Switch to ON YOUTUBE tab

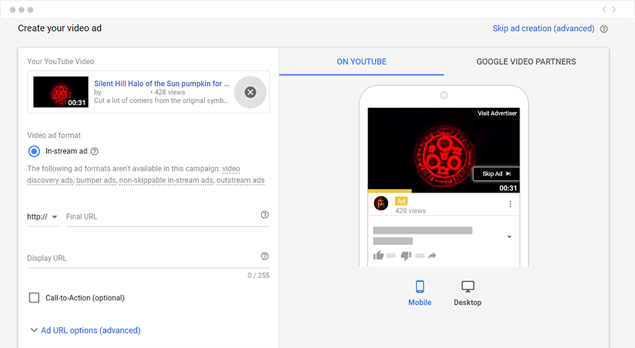coord(361,62)
